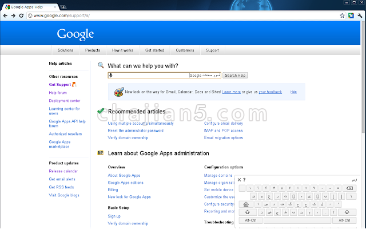Toggle the left Alt+Ctrl key
366x229 pixels.
point(250,220)
